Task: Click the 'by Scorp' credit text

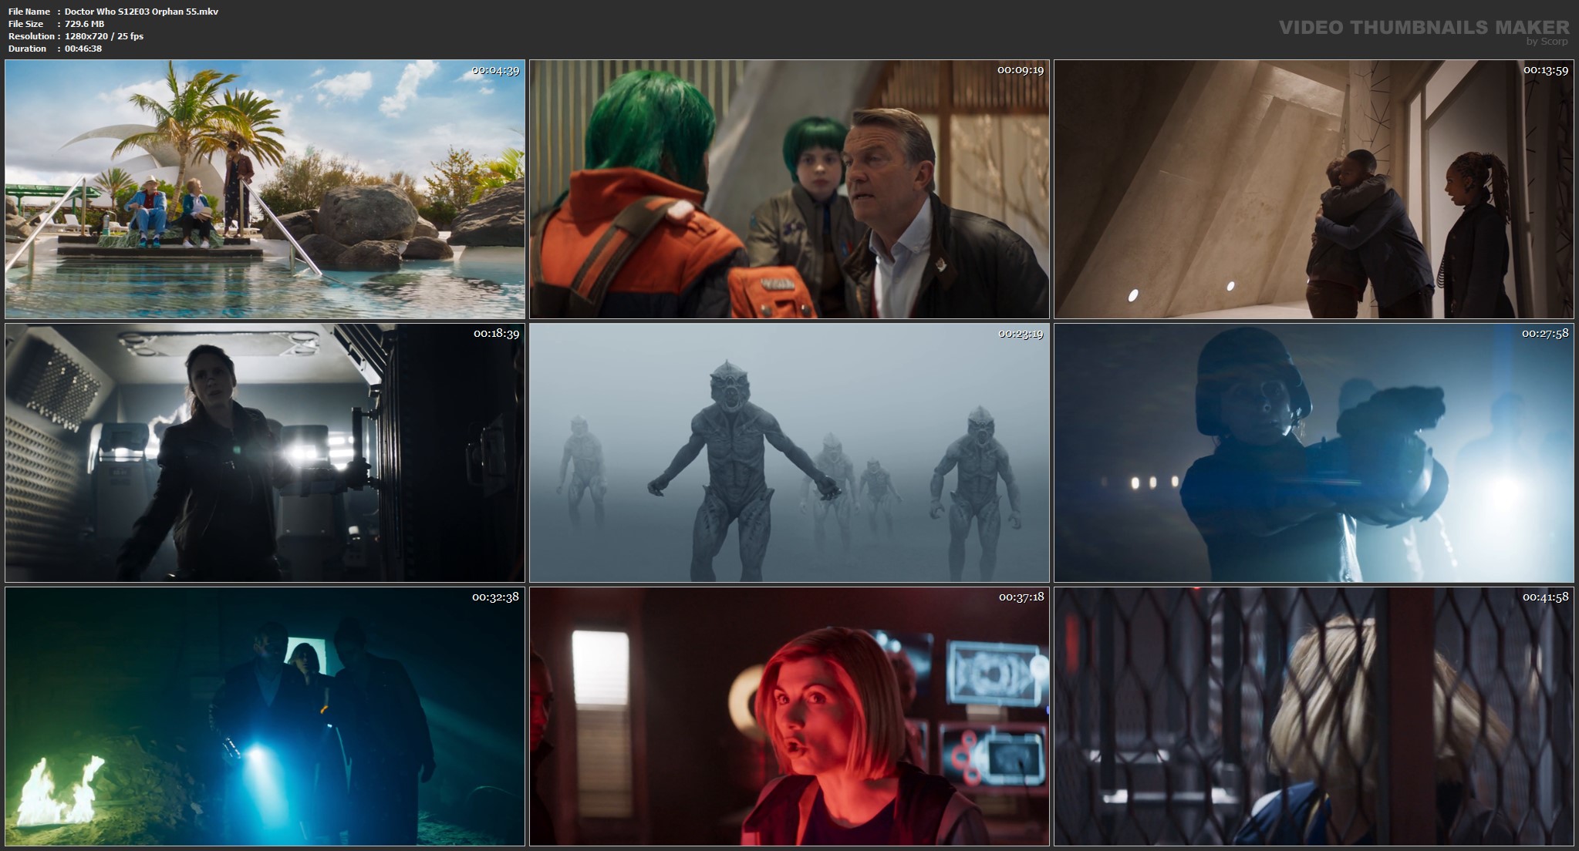Action: coord(1547,42)
